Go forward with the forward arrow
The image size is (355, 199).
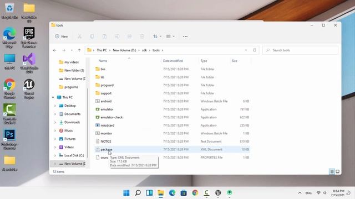pyautogui.click(x=64, y=50)
